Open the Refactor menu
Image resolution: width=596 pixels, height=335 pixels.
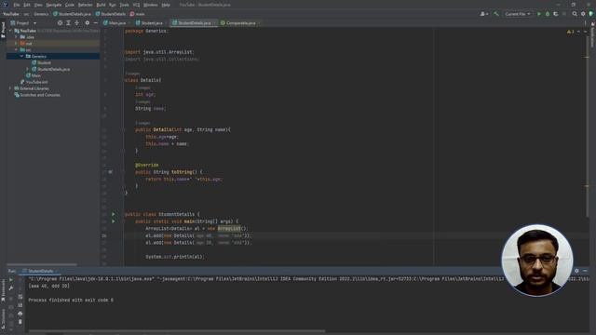pos(85,5)
